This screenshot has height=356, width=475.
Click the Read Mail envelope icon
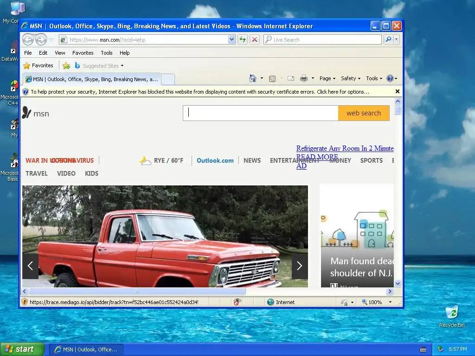(x=291, y=78)
